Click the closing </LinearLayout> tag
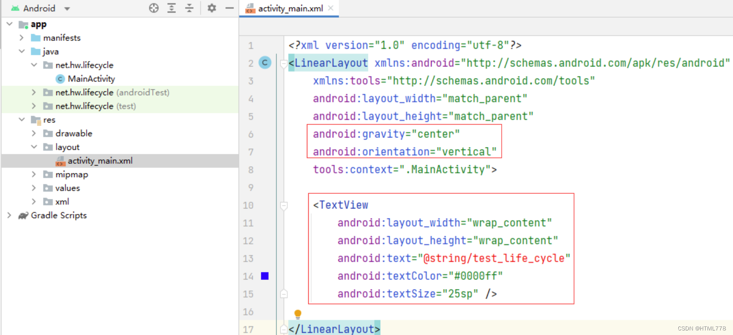The image size is (733, 335). click(334, 329)
